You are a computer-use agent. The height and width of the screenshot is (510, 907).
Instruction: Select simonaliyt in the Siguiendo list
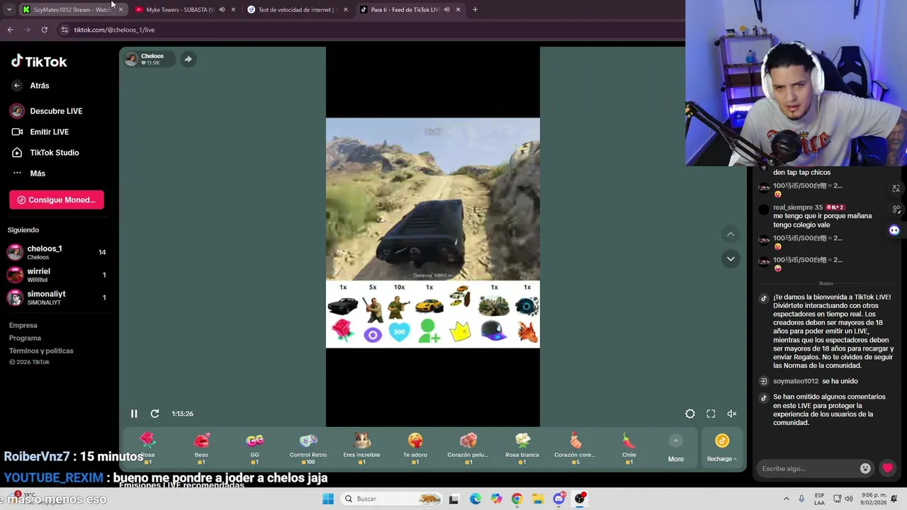[57, 297]
